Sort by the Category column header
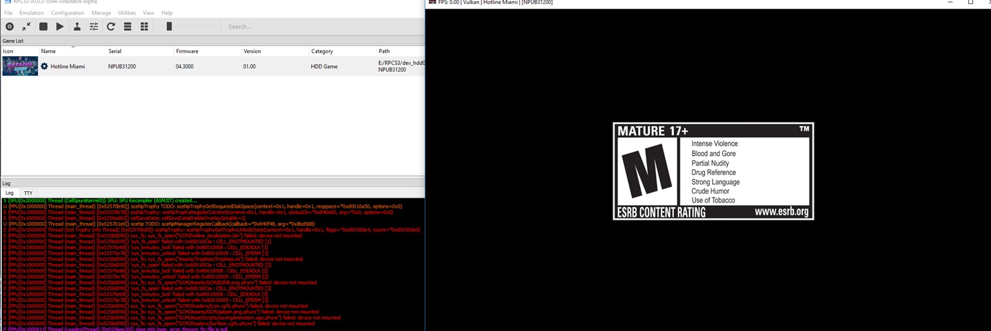The image size is (991, 331). point(343,51)
